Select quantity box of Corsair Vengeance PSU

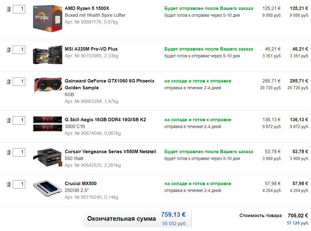click(x=19, y=152)
